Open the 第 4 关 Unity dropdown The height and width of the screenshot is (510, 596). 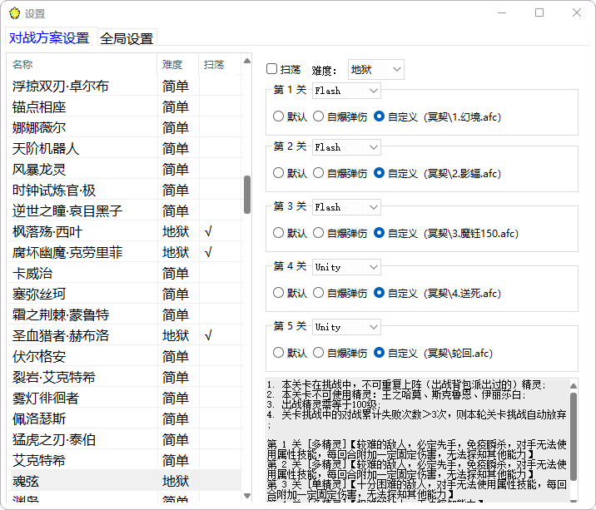pos(346,267)
